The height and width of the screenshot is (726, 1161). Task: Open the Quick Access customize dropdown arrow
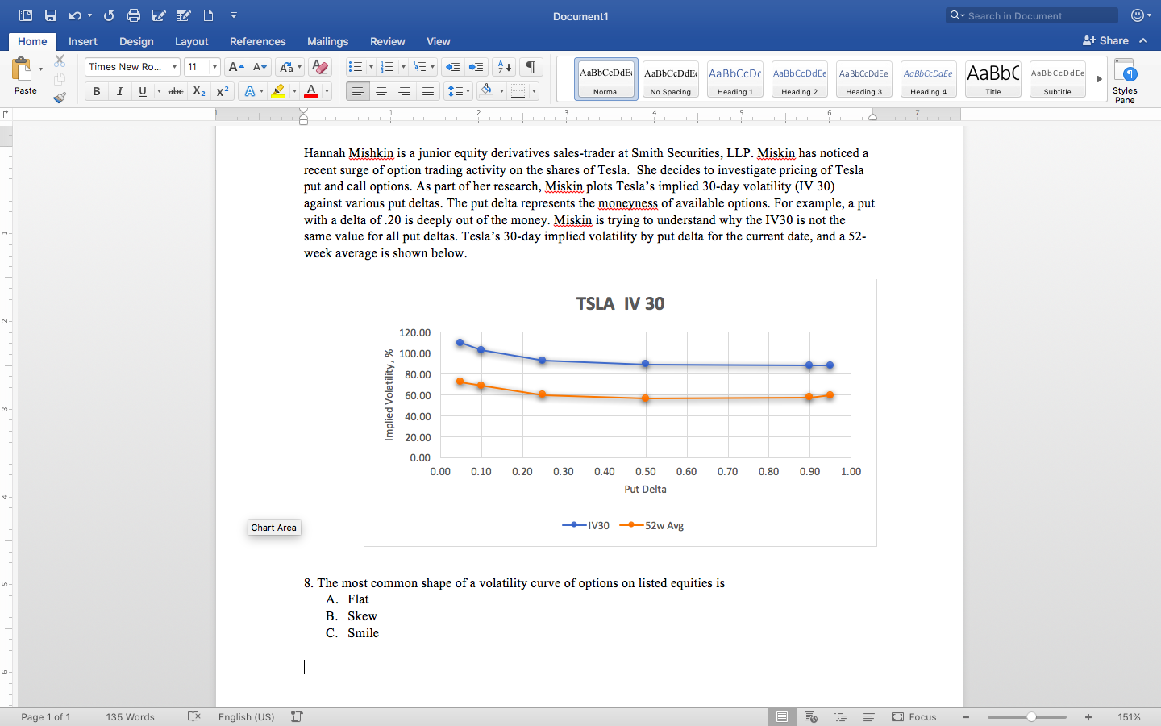pyautogui.click(x=234, y=15)
